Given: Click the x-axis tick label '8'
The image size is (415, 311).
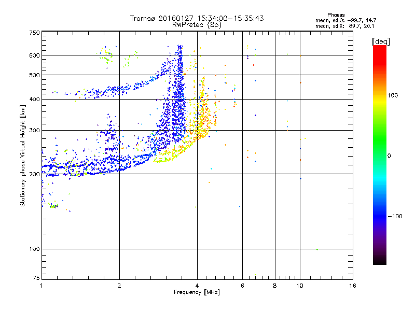Looking at the screenshot, I should pos(275,286).
